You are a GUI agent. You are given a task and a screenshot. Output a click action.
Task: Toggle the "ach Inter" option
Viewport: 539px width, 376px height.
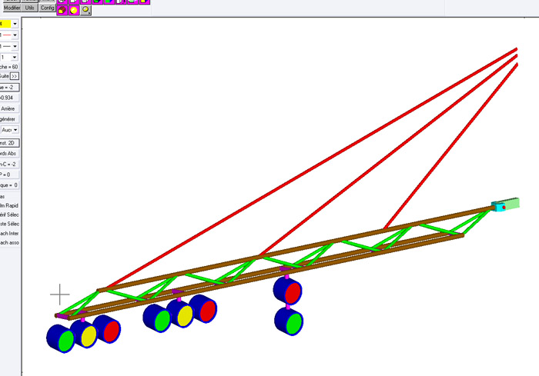point(9,233)
